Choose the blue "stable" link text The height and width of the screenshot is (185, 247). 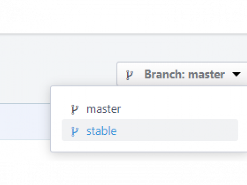[102, 131]
